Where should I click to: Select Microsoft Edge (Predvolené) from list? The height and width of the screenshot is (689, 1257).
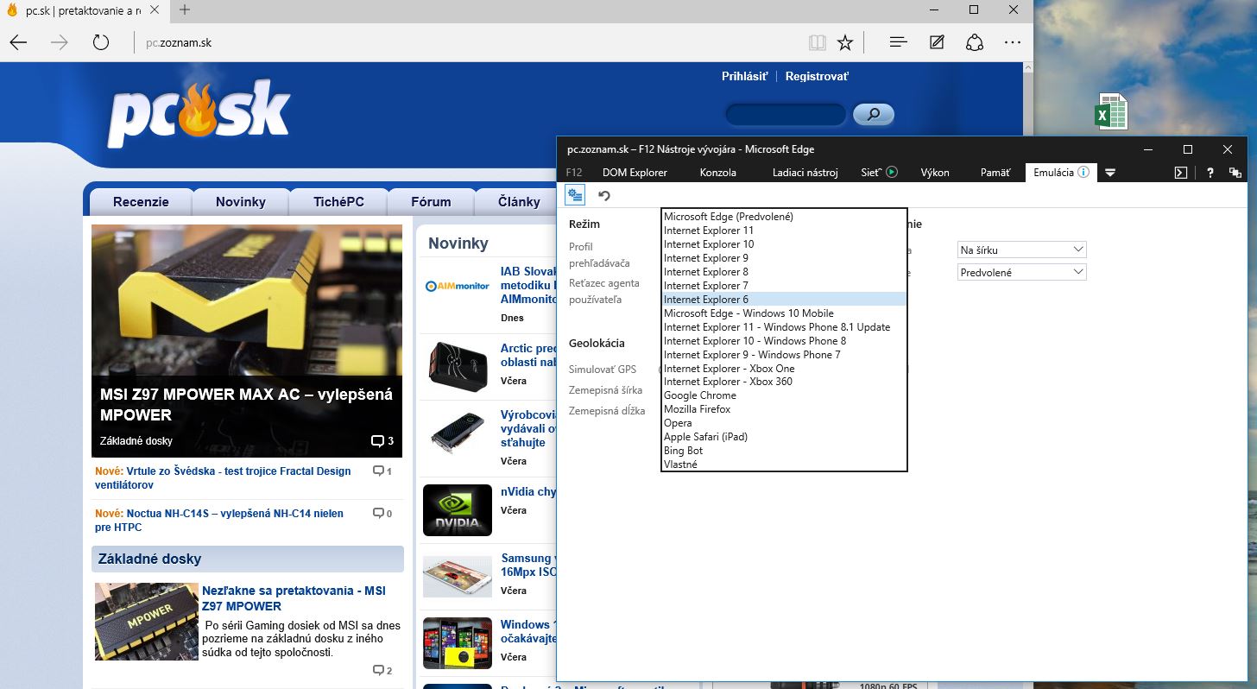coord(784,217)
